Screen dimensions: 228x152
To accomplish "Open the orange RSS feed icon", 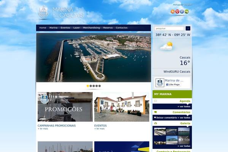I will pyautogui.click(x=173, y=11).
